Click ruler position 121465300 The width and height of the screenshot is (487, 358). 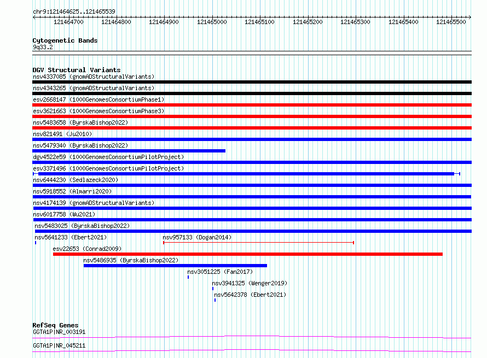355,22
